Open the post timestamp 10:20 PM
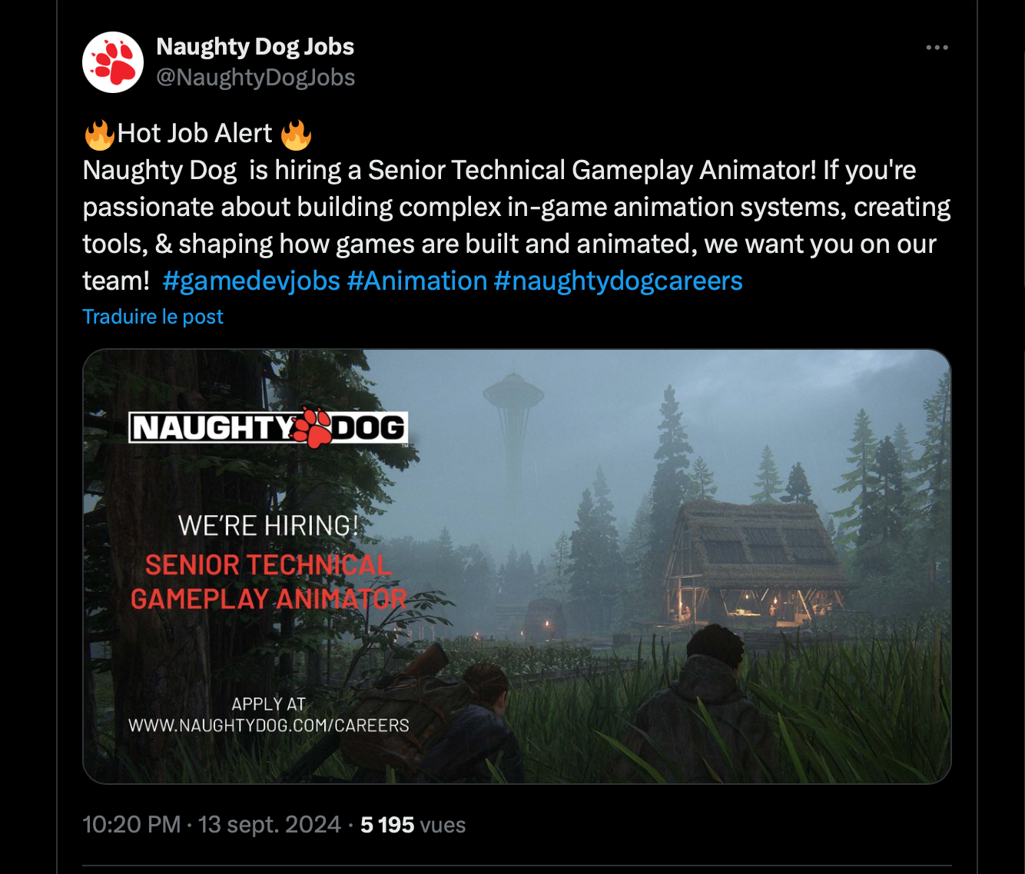This screenshot has height=874, width=1025. [x=131, y=825]
